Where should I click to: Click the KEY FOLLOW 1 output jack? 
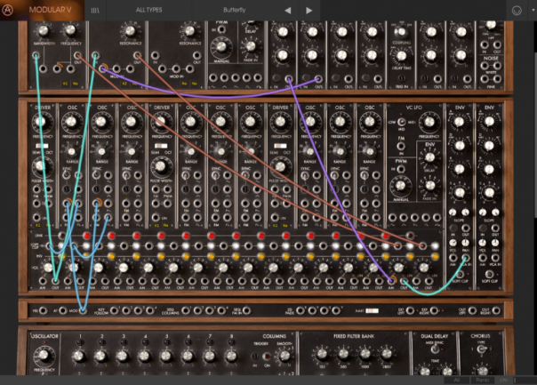[x=115, y=310]
